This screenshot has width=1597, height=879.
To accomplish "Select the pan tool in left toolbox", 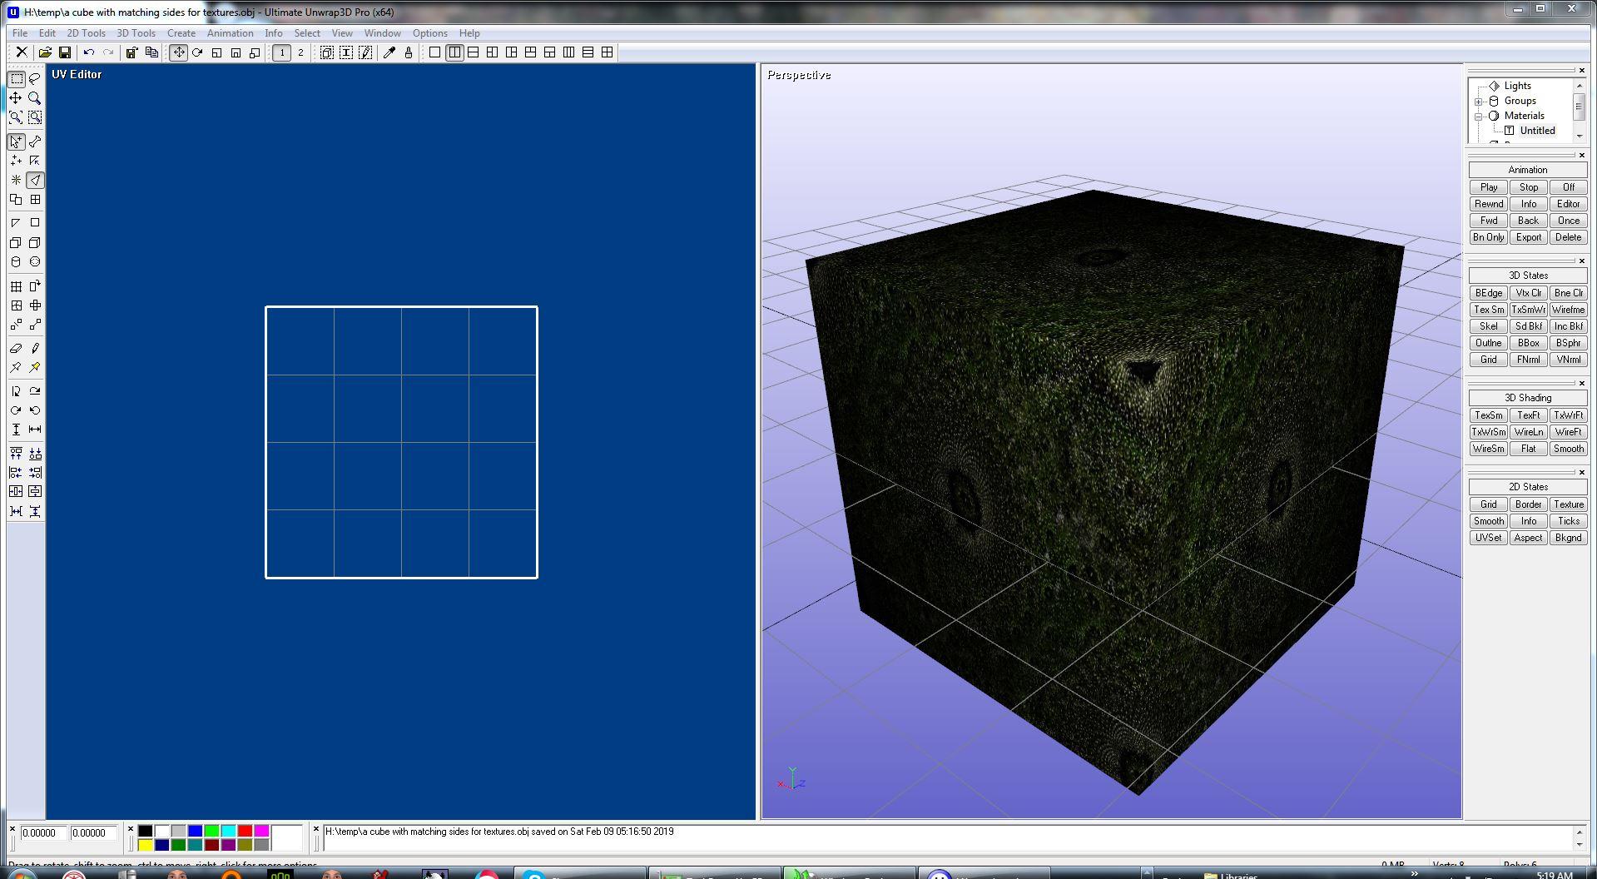I will [16, 98].
